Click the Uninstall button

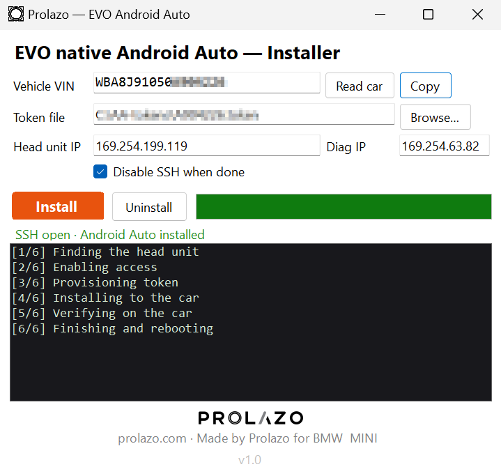click(x=149, y=207)
